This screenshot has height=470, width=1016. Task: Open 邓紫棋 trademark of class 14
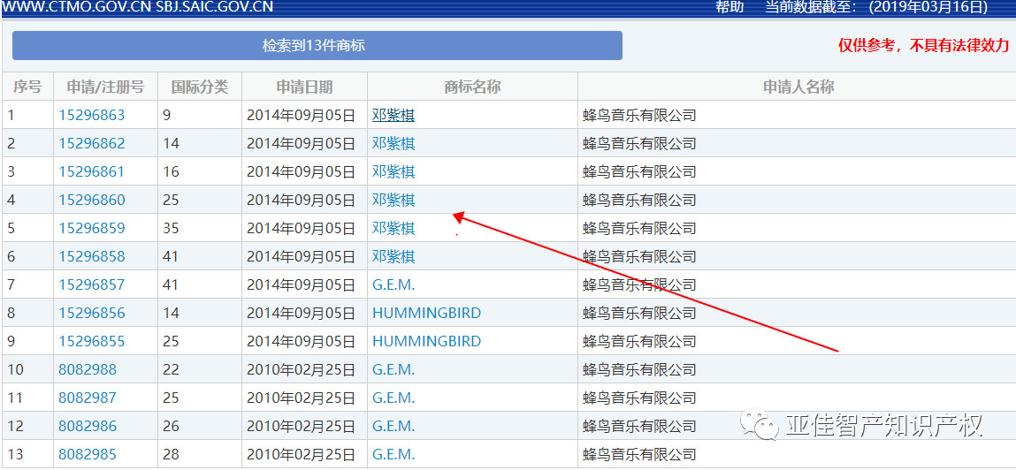coord(393,144)
